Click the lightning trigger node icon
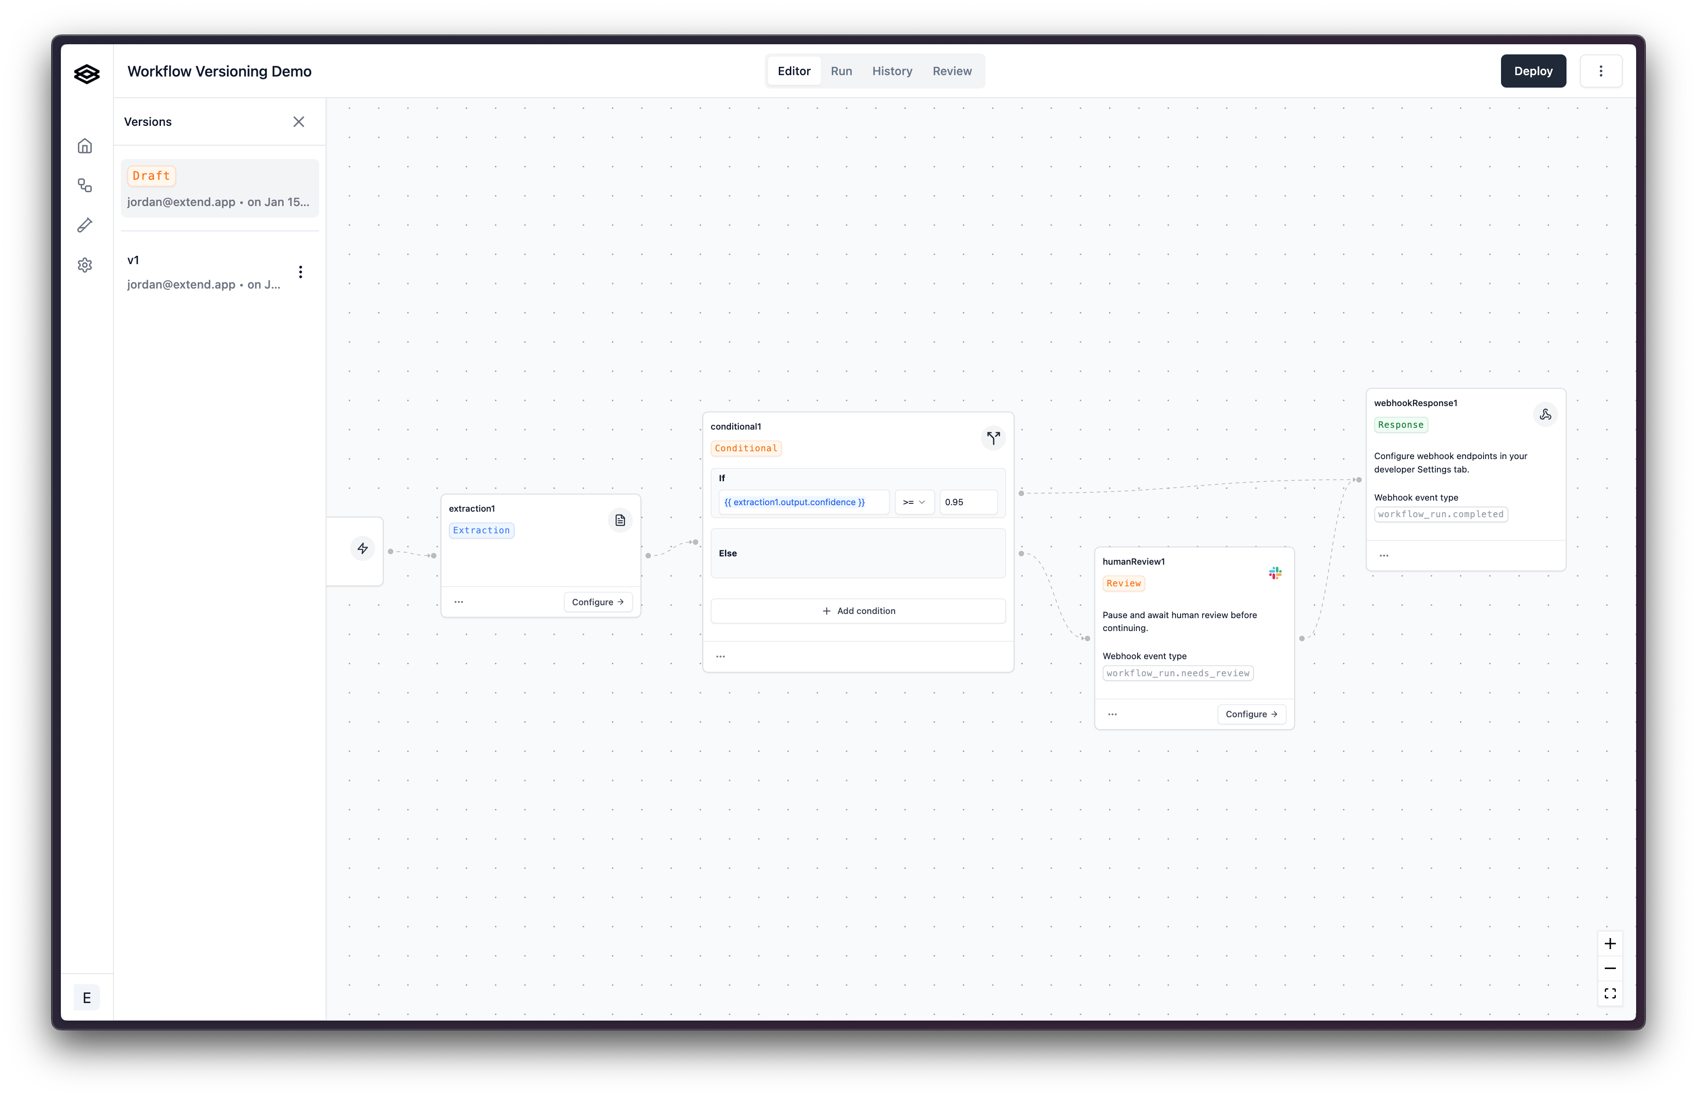 point(363,548)
